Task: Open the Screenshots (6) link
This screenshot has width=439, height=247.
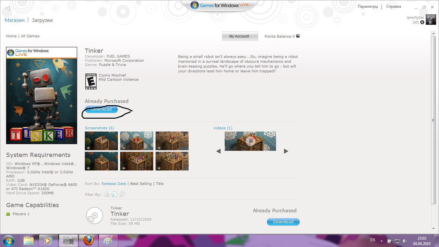Action: click(99, 128)
